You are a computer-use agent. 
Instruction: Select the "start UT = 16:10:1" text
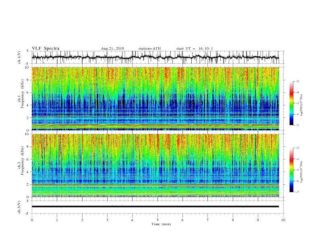[195, 48]
